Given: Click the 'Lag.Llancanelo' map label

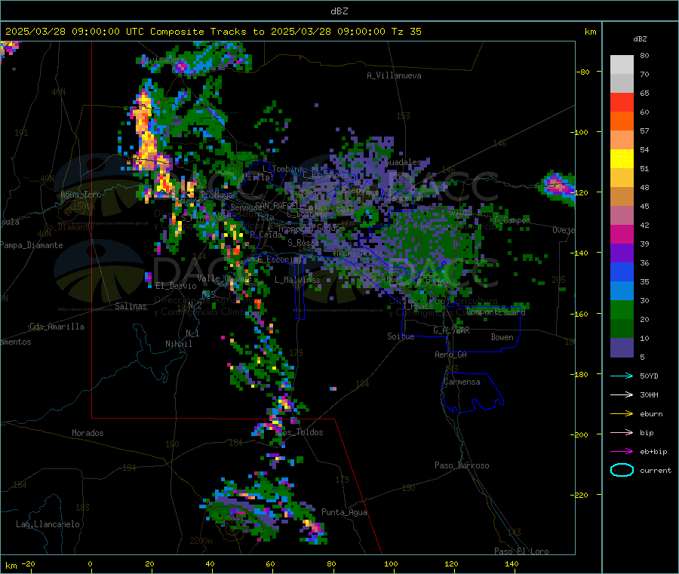Looking at the screenshot, I should pos(48,524).
